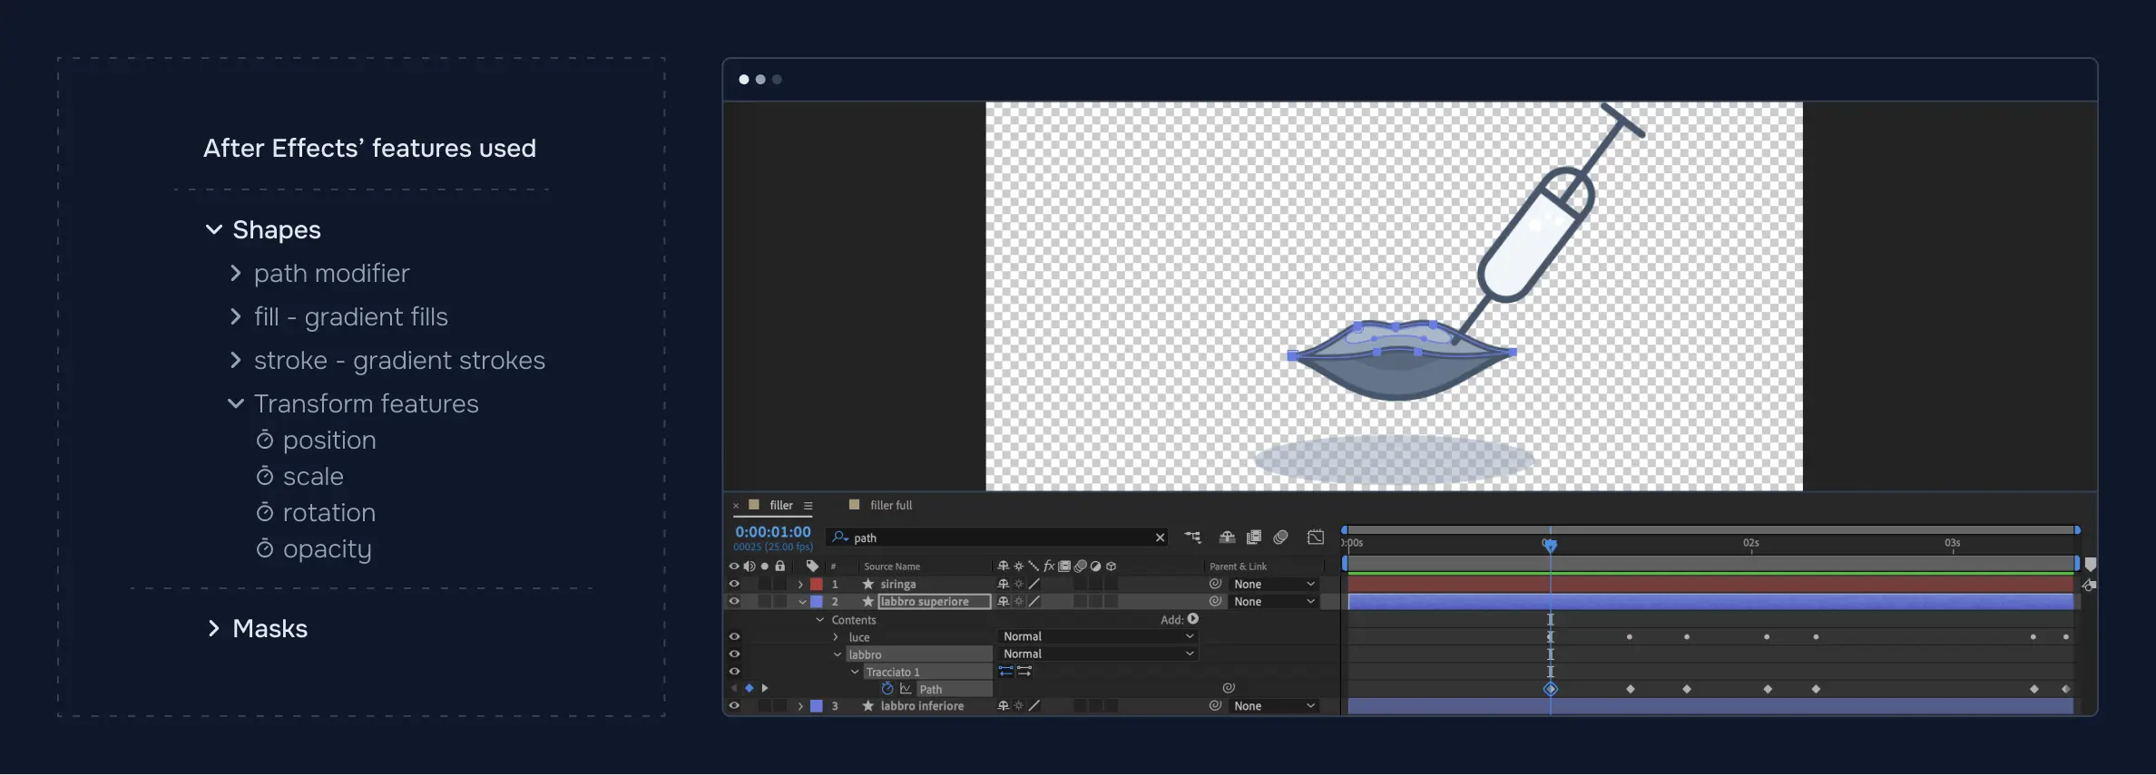Open the filler panel hamburger menu
The height and width of the screenshot is (775, 2156).
click(x=808, y=506)
